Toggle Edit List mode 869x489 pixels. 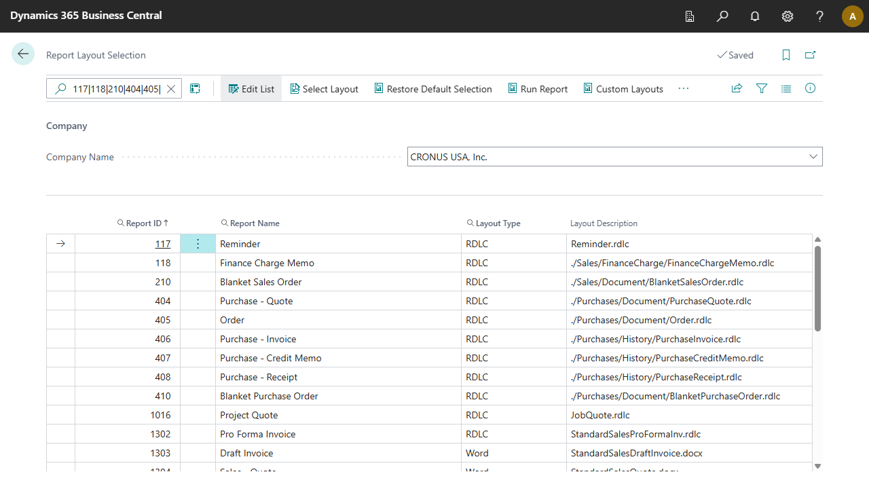coord(251,89)
